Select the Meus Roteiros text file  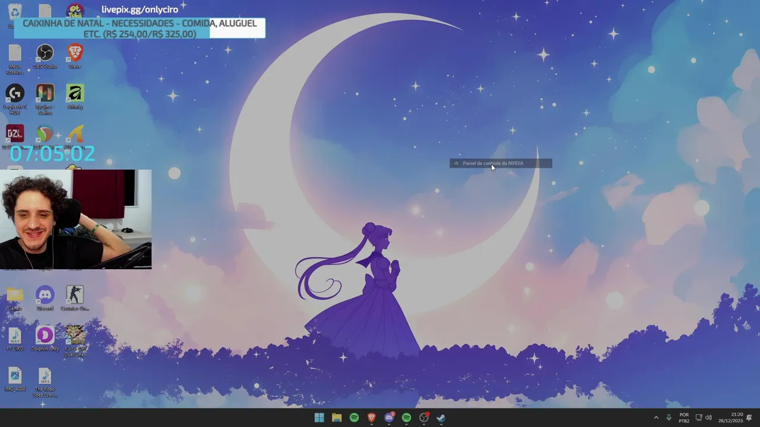pyautogui.click(x=15, y=59)
